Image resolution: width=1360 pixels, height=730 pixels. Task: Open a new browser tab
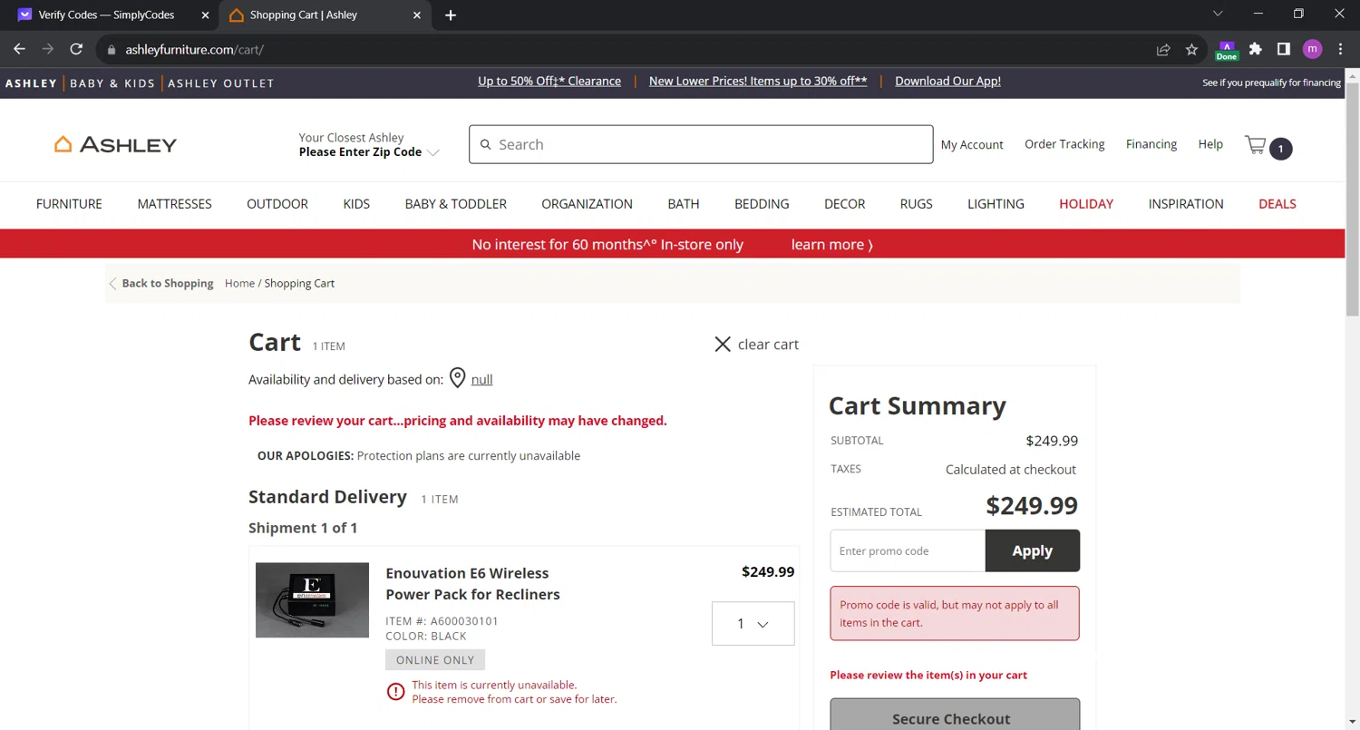pos(451,15)
